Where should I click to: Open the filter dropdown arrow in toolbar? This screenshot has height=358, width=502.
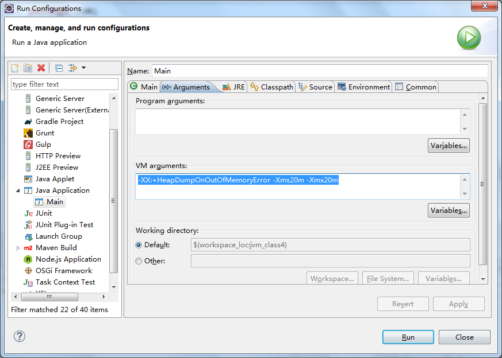click(x=83, y=68)
